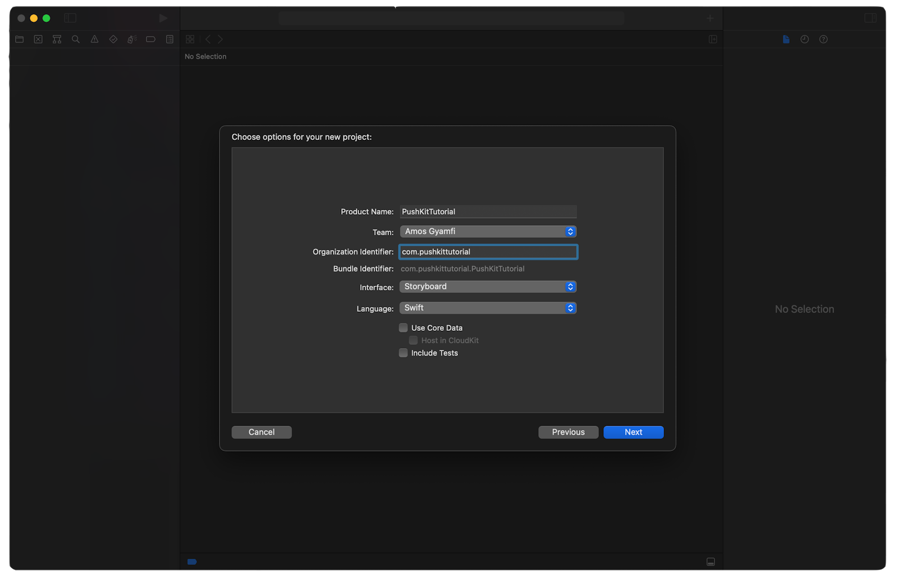This screenshot has width=898, height=579.
Task: Expand the Interface dropdown set to Storyboard
Action: coord(488,287)
